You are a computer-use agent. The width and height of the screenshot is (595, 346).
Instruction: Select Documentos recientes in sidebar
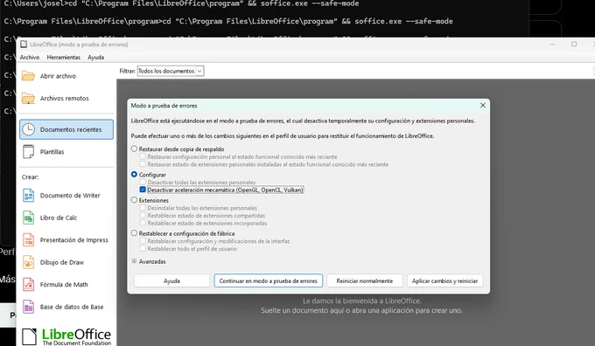coord(66,129)
